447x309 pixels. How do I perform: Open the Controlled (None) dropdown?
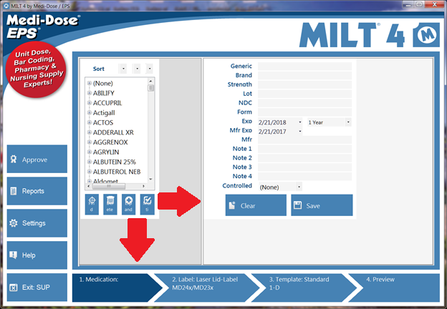click(x=299, y=187)
